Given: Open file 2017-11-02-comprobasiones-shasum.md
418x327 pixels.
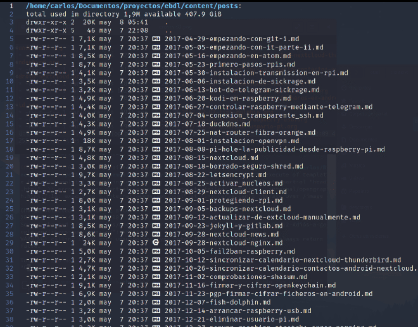Looking at the screenshot, I should click(236, 276).
